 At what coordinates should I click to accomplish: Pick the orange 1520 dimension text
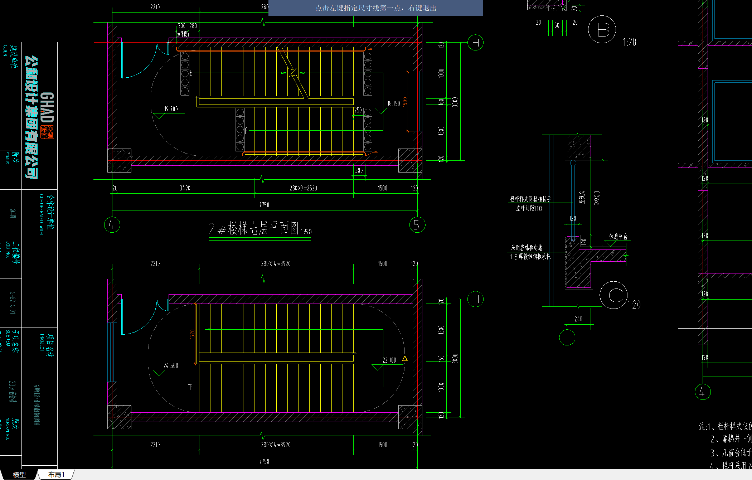(x=192, y=334)
